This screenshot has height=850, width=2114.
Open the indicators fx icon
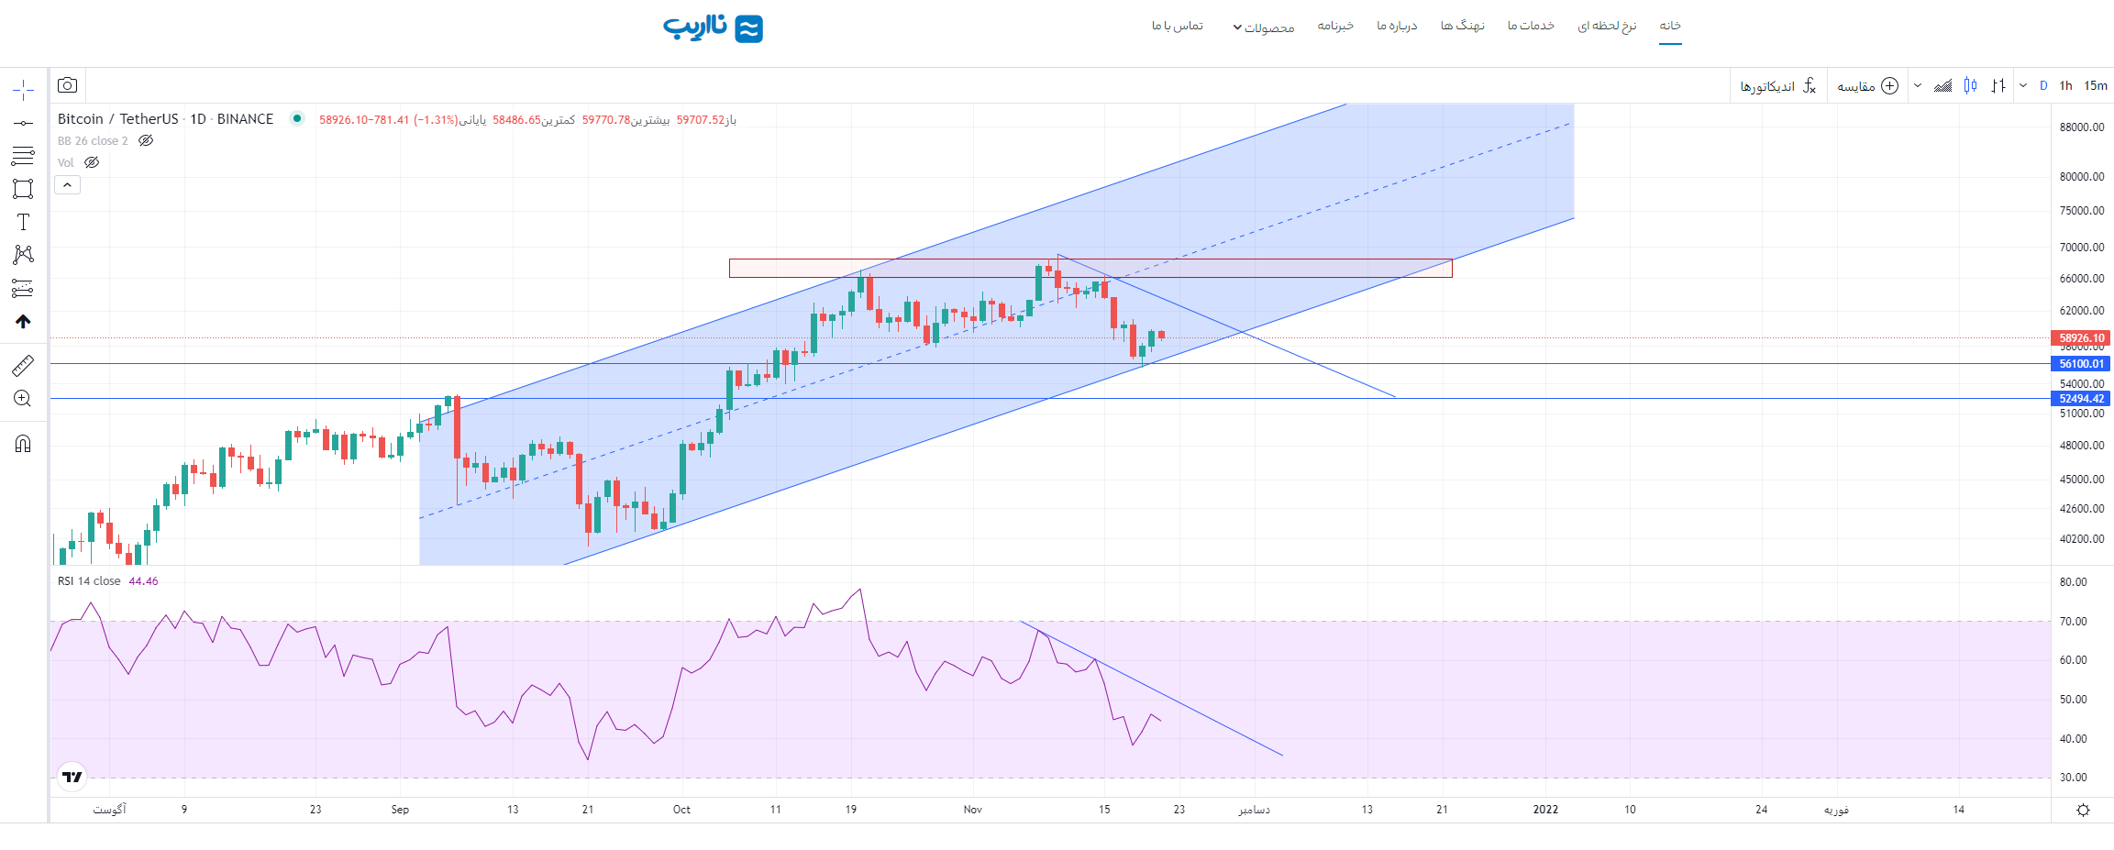[1809, 85]
